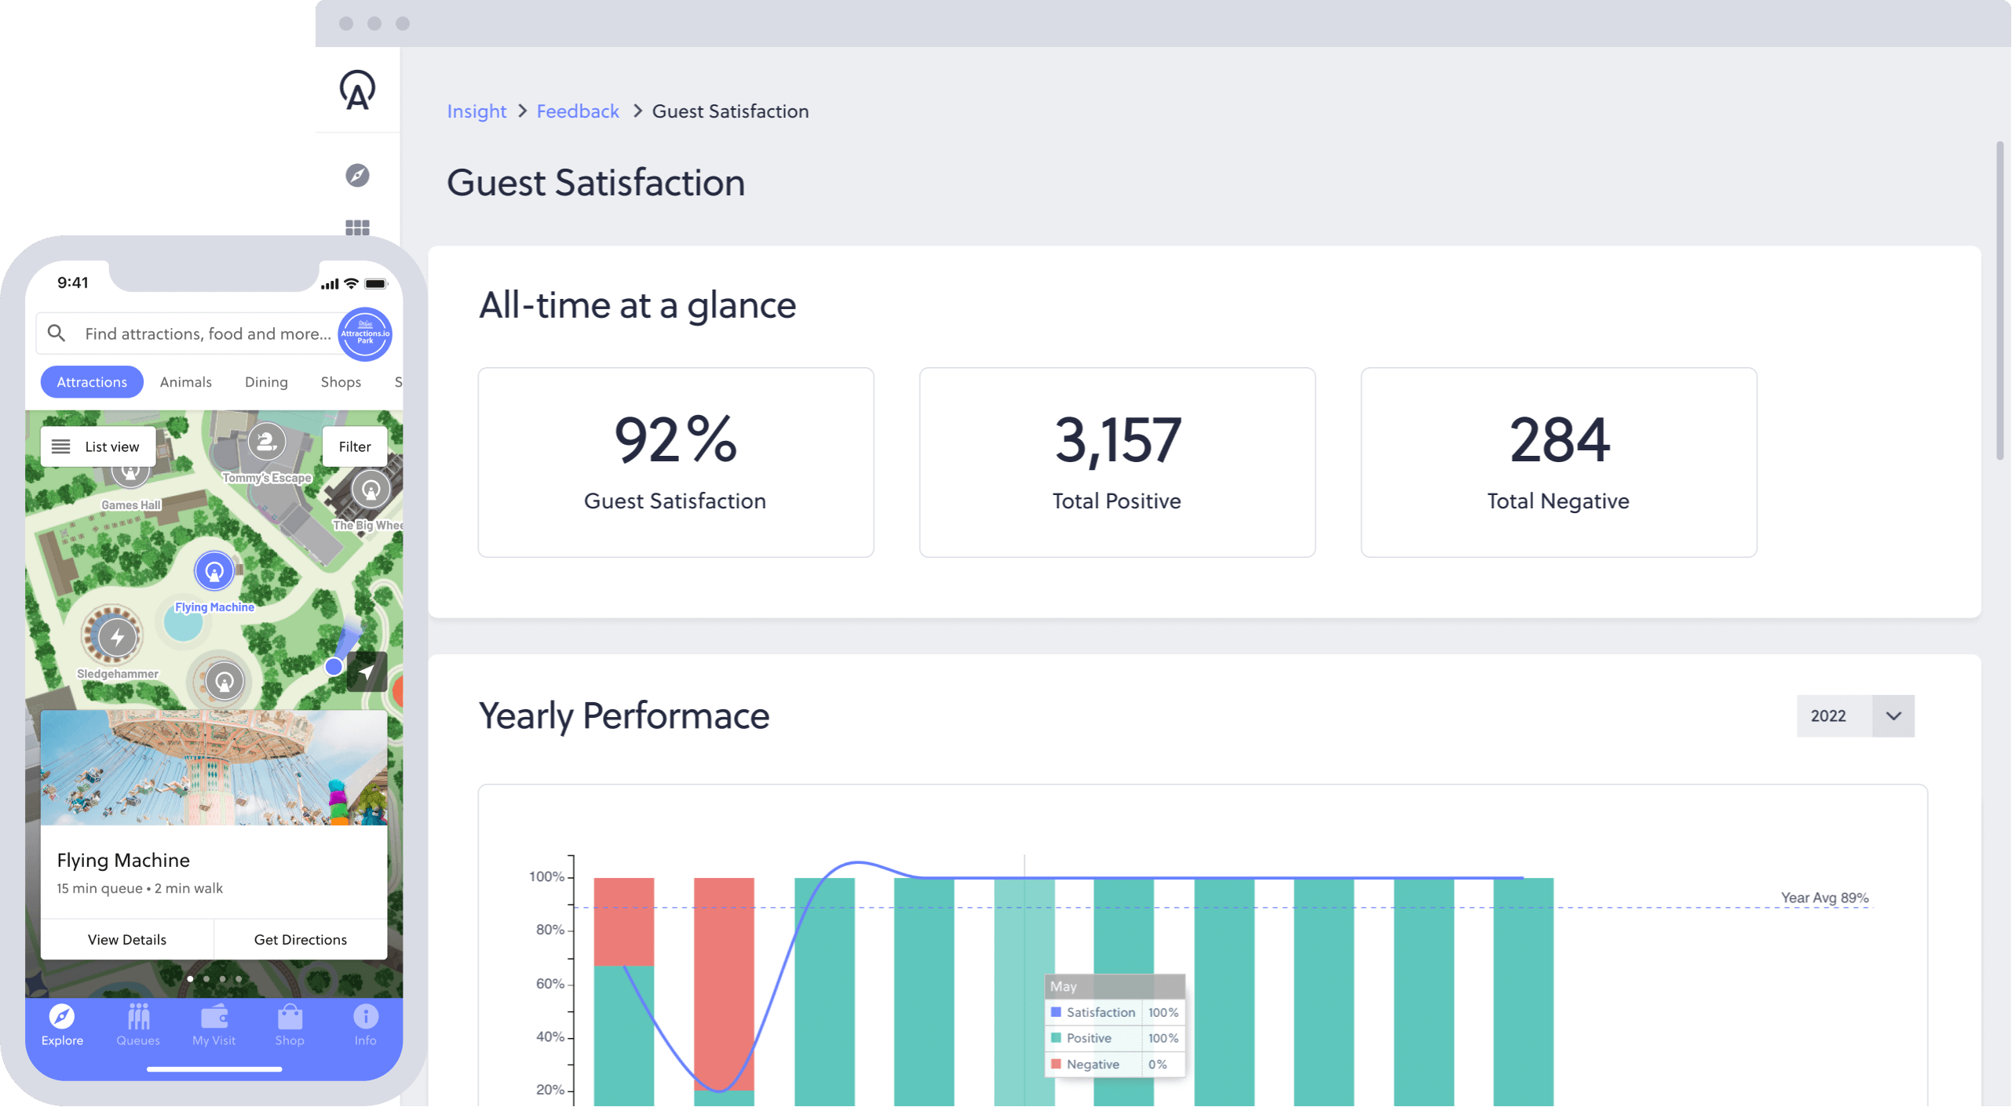Screen dimensions: 2012x1107
Task: Open the map Filter options
Action: (354, 446)
